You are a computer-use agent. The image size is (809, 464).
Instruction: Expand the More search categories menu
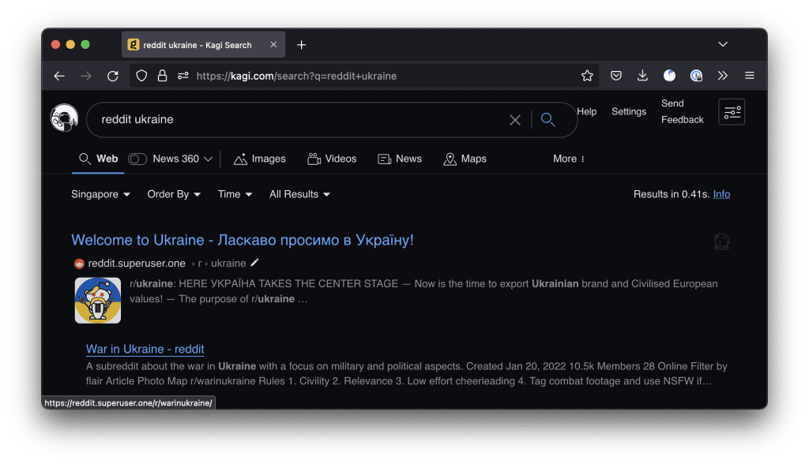tap(569, 159)
